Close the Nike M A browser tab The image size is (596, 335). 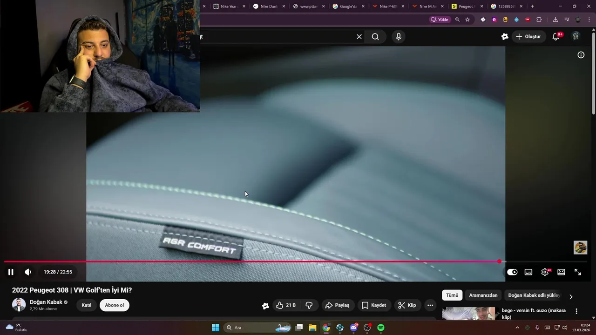click(x=442, y=7)
